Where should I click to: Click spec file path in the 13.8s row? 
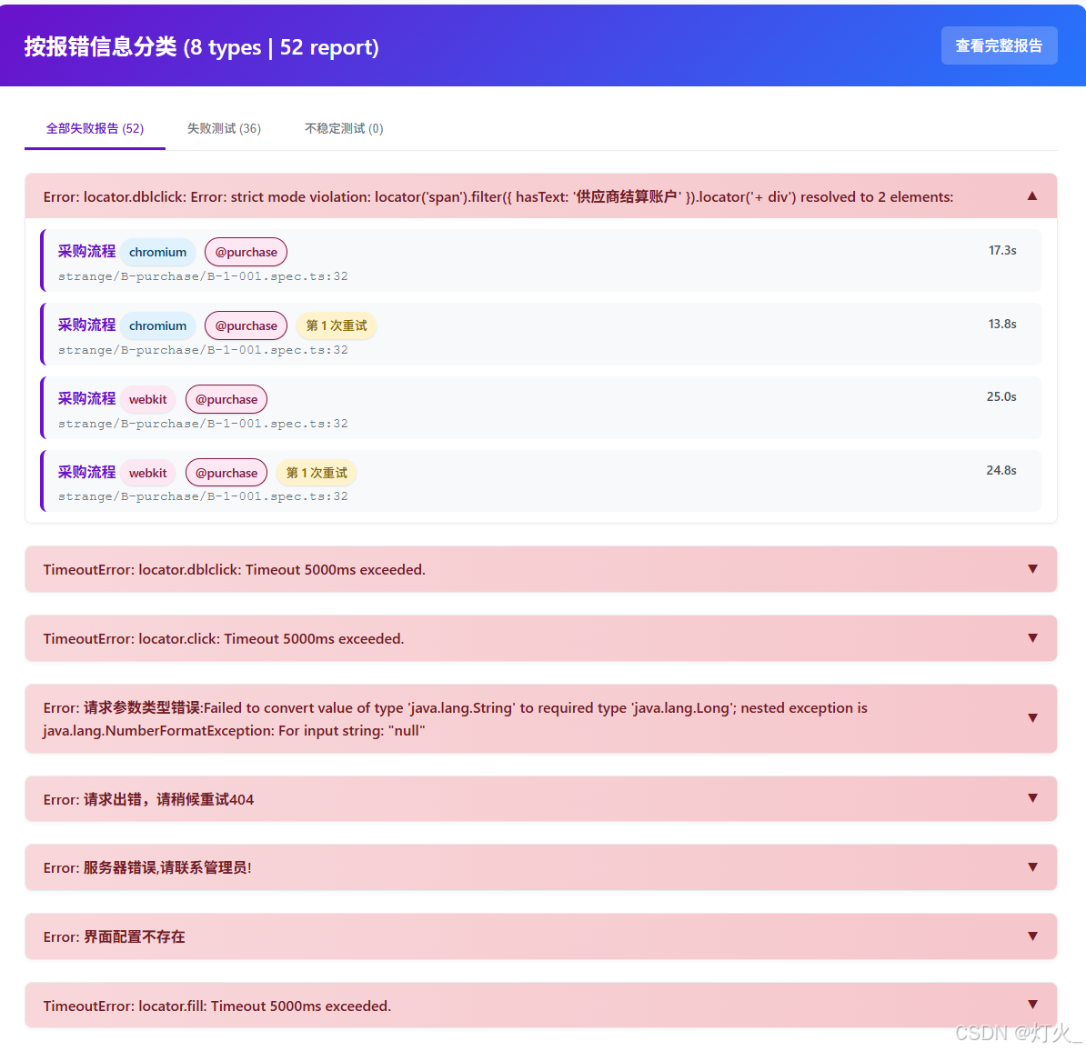click(x=203, y=350)
